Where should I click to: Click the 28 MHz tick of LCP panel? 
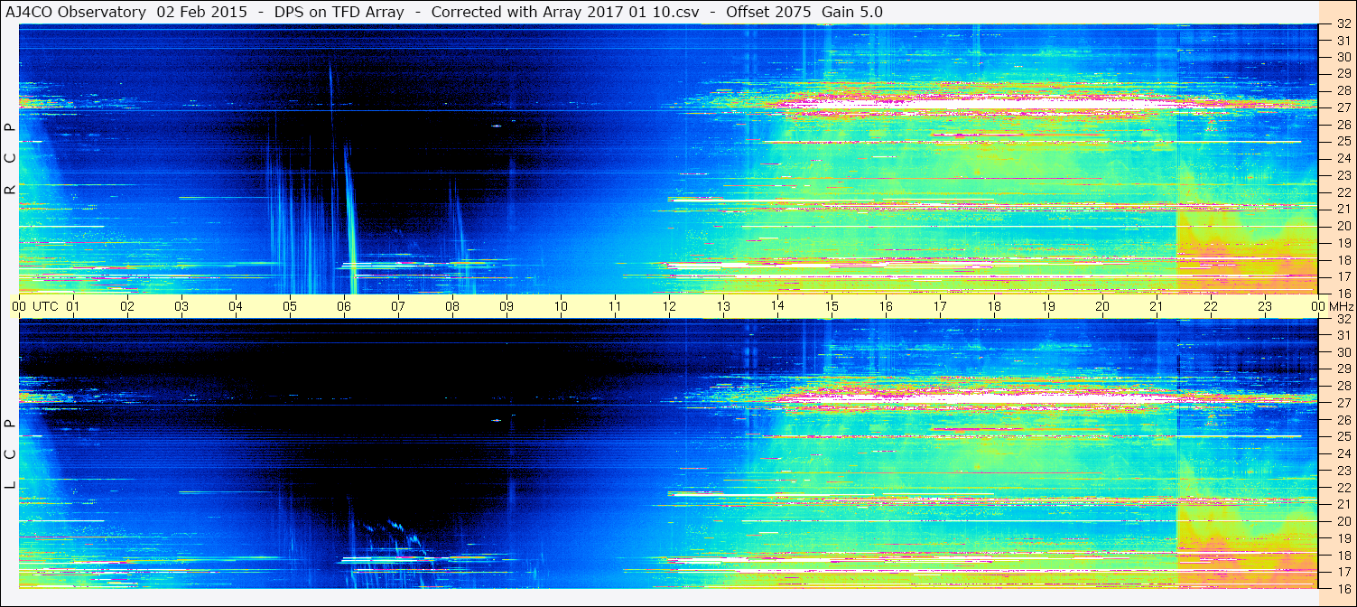1343,386
